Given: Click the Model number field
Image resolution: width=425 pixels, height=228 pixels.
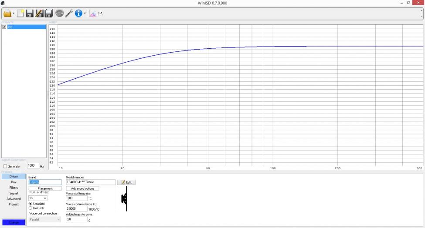Looking at the screenshot, I should (91, 182).
